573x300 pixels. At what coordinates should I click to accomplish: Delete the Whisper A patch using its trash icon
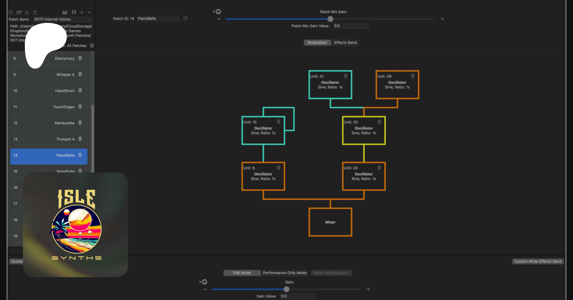(x=80, y=74)
